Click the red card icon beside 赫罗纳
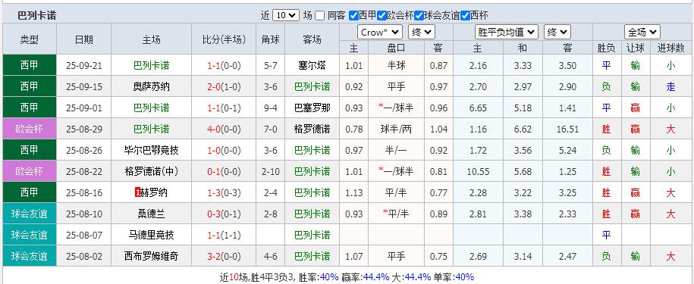Image resolution: width=694 pixels, height=284 pixels. tap(137, 192)
